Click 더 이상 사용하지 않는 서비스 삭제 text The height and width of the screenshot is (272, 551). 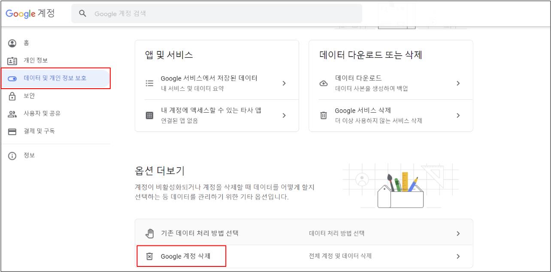point(378,121)
